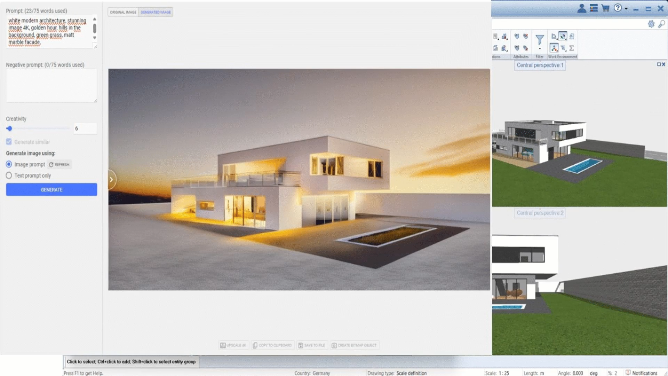Click the Filter funnel icon

pos(540,40)
